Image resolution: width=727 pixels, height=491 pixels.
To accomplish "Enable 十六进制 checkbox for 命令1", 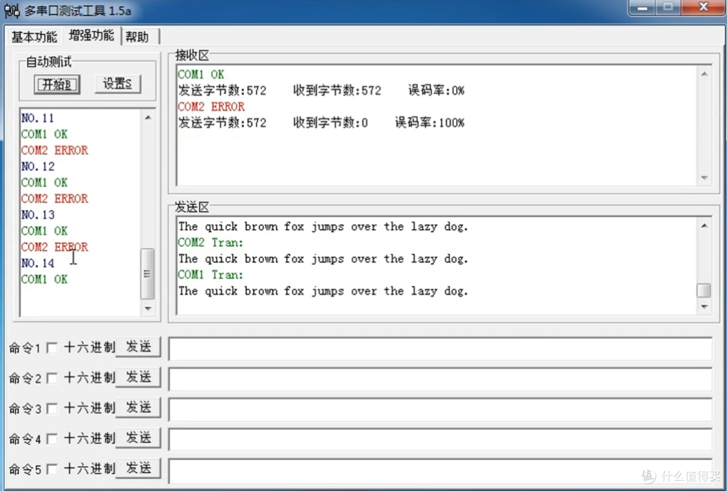I will pos(53,348).
